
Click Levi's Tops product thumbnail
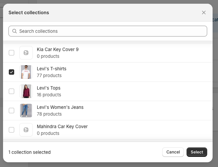click(x=26, y=91)
